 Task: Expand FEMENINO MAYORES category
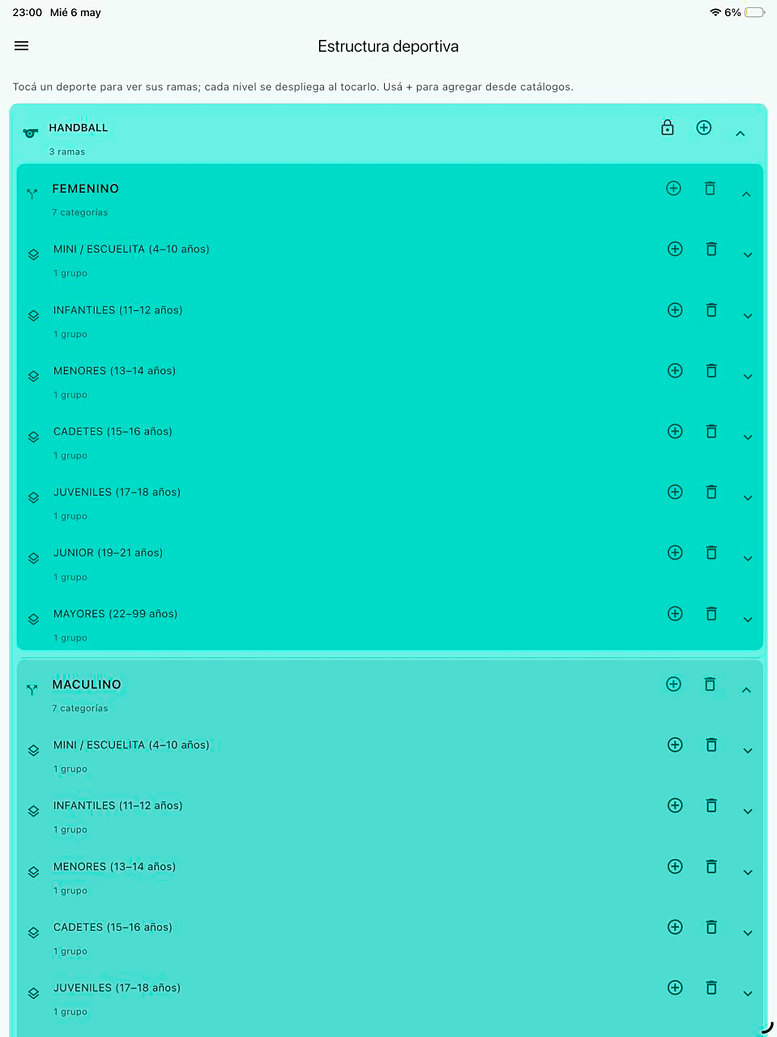(748, 619)
